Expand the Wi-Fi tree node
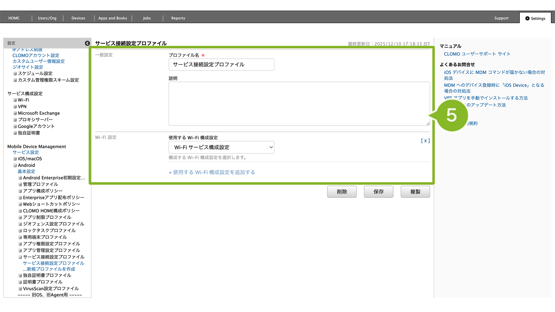This screenshot has width=555, height=312. tap(15, 100)
